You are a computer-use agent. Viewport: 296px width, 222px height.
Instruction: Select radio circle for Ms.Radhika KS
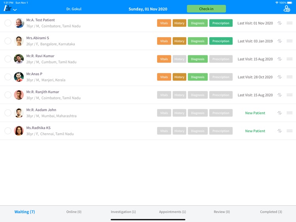coord(8,131)
